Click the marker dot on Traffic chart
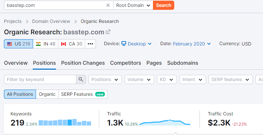 click(x=170, y=120)
